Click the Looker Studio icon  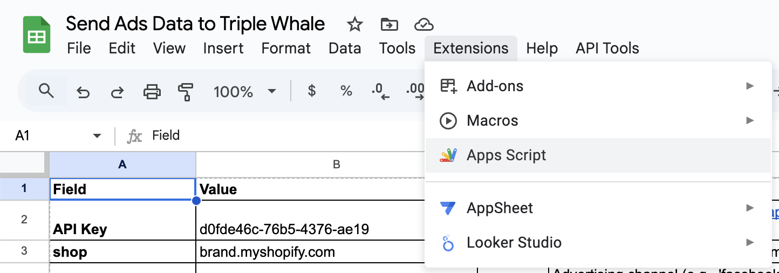tap(448, 243)
